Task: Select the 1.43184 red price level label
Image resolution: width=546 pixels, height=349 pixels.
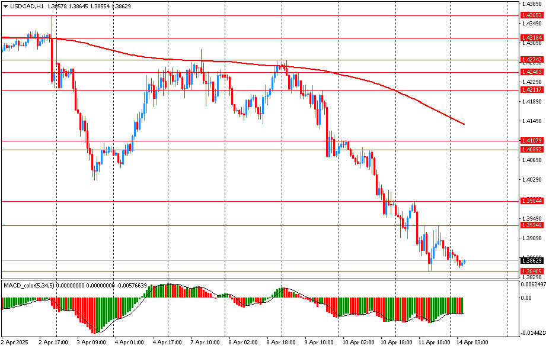Action: [x=531, y=37]
